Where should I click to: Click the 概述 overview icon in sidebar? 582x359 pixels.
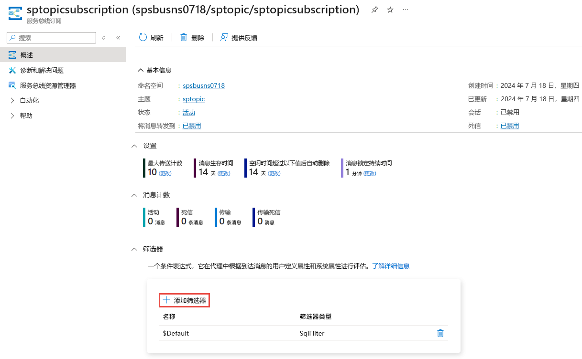coord(12,55)
